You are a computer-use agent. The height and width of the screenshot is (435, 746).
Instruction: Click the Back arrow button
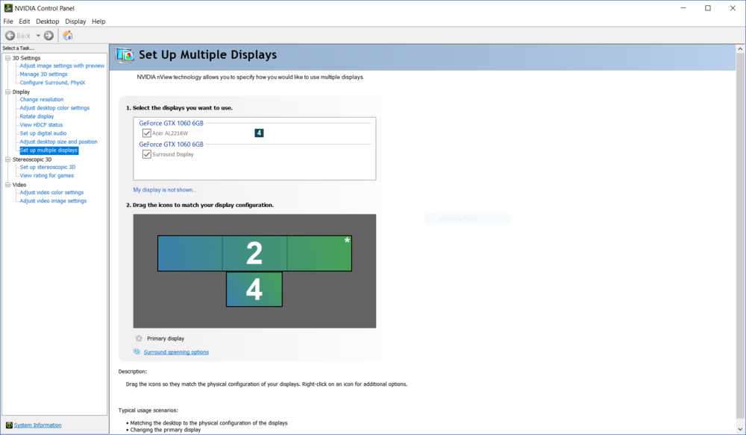[x=10, y=36]
